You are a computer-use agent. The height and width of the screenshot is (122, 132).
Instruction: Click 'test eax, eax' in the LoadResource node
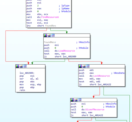(x=55, y=54)
